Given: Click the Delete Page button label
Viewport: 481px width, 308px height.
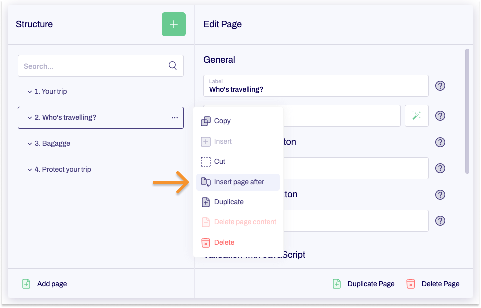Looking at the screenshot, I should point(441,284).
